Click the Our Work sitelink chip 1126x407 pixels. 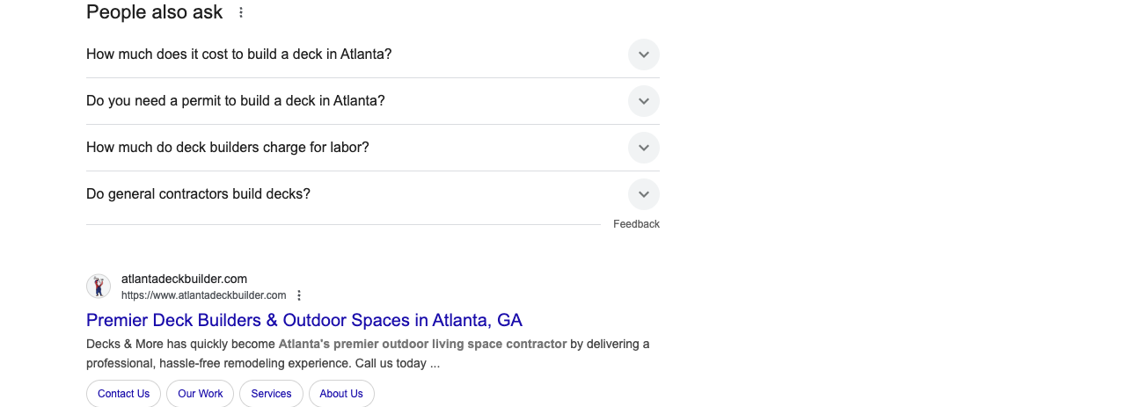coord(201,394)
